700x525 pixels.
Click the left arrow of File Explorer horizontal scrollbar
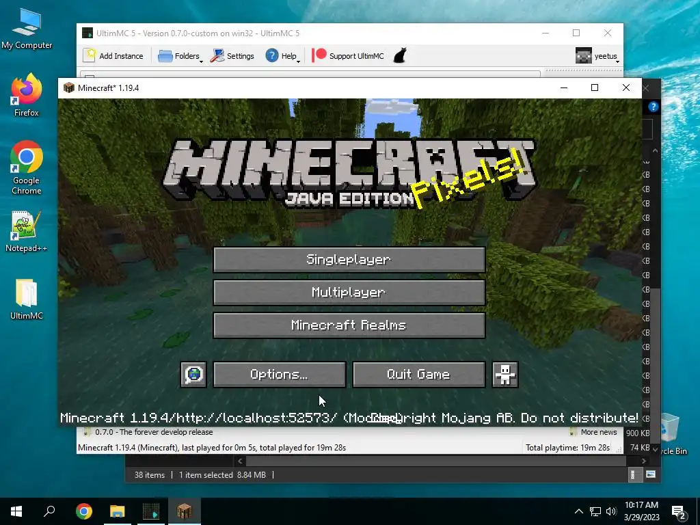[x=240, y=461]
